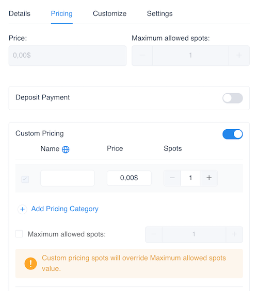This screenshot has width=258, height=291.
Task: Focus the pricing category Name field
Action: [68, 178]
